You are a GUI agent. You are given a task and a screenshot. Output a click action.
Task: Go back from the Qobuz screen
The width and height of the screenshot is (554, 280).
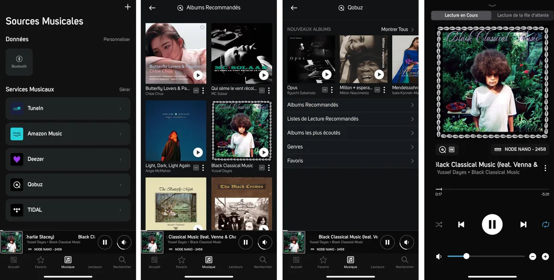click(294, 8)
